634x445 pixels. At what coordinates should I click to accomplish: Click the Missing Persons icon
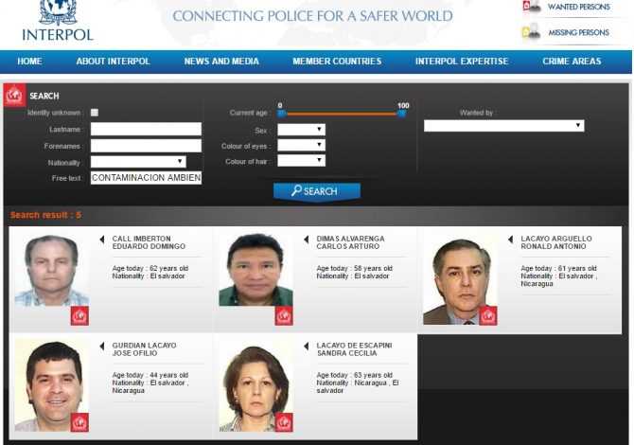click(x=531, y=31)
